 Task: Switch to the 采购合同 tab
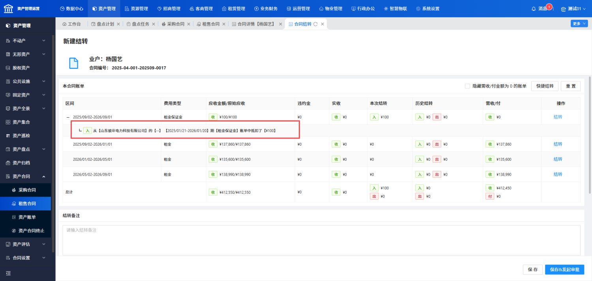[x=173, y=24]
